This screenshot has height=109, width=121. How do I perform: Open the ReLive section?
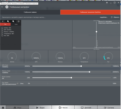[x=63, y=107]
